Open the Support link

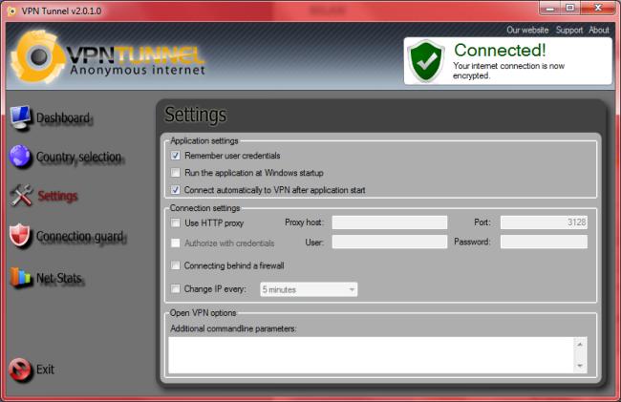tap(569, 30)
